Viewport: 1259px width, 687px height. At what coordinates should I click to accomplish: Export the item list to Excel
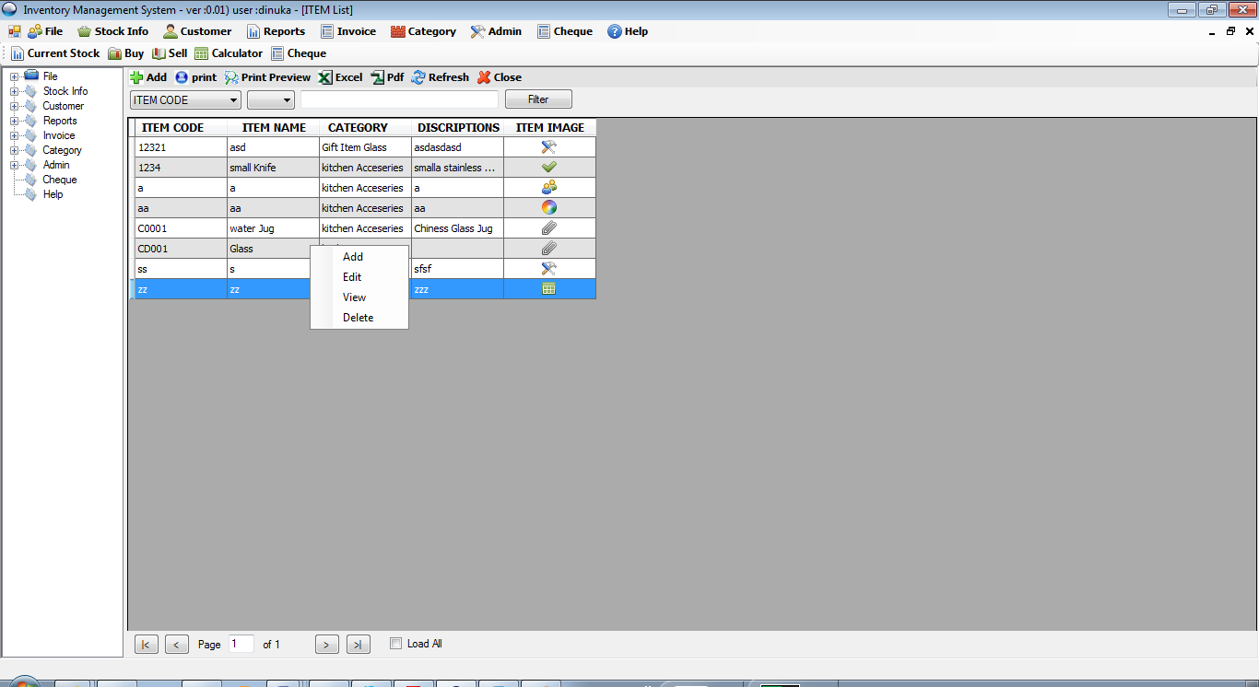(x=339, y=77)
